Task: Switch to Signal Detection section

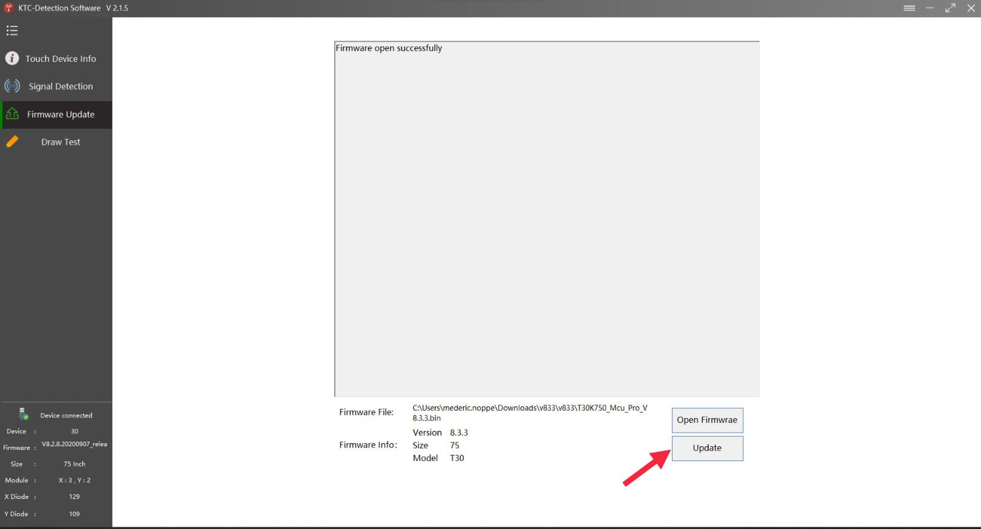Action: coord(61,86)
